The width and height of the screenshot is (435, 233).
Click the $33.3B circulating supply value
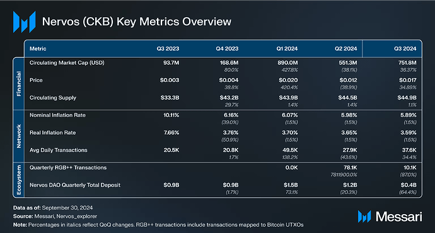pyautogui.click(x=170, y=98)
